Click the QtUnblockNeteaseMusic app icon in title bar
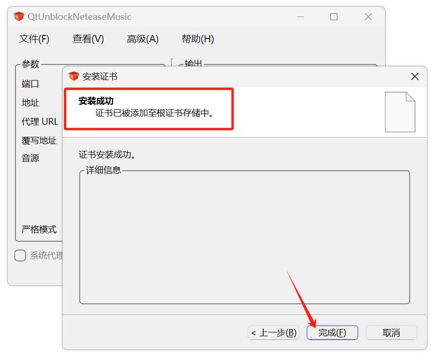The width and height of the screenshot is (437, 361). pos(19,17)
